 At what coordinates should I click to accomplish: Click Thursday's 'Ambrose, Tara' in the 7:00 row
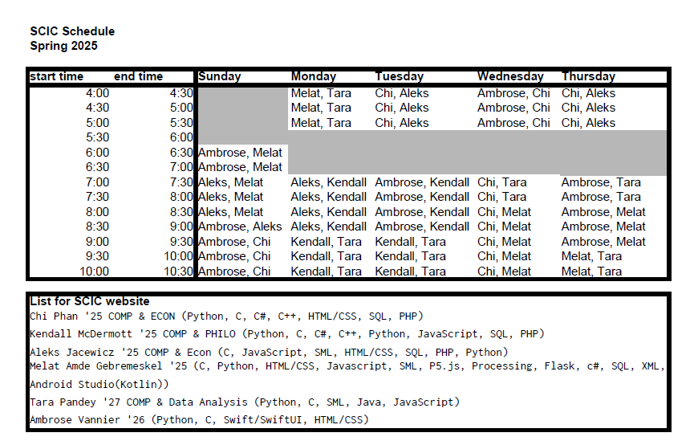point(601,182)
